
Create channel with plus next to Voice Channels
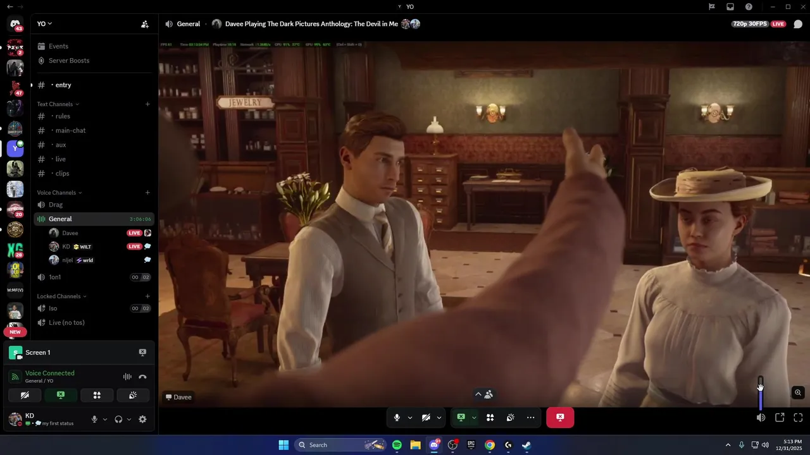(147, 193)
